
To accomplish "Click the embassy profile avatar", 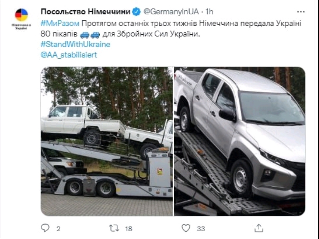I will coord(21,15).
